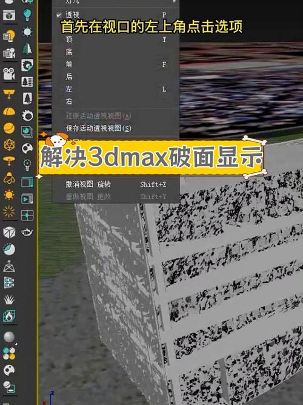The height and width of the screenshot is (405, 303).
Task: Select the solid yellow sun light icon
Action: coord(9,194)
